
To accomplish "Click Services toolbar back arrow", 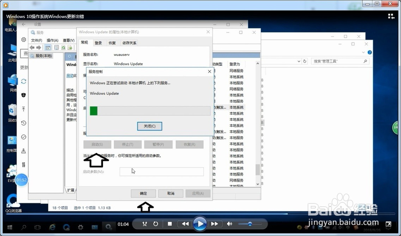I will click(x=32, y=48).
